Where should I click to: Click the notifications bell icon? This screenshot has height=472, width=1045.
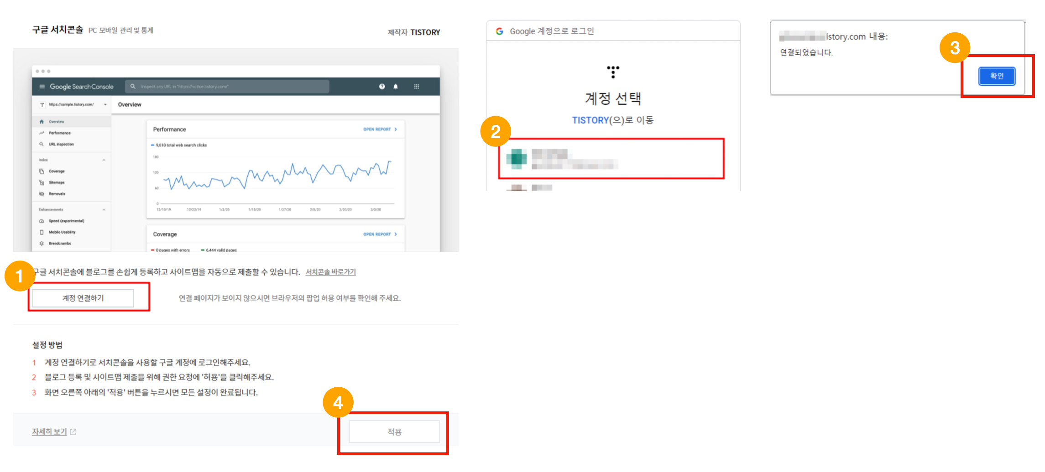pyautogui.click(x=395, y=87)
